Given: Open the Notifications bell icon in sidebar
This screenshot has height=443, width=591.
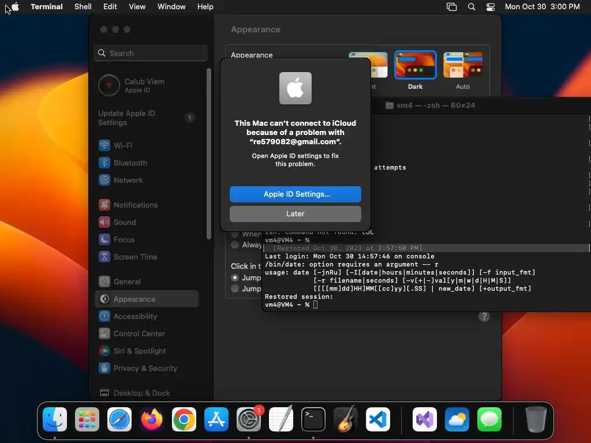Looking at the screenshot, I should [104, 205].
